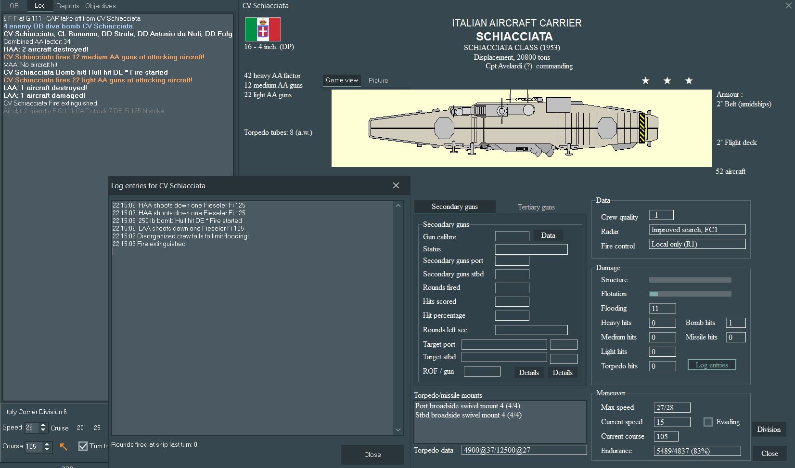
Task: Click '4 enemy DB dive bomb' log line
Action: click(68, 26)
